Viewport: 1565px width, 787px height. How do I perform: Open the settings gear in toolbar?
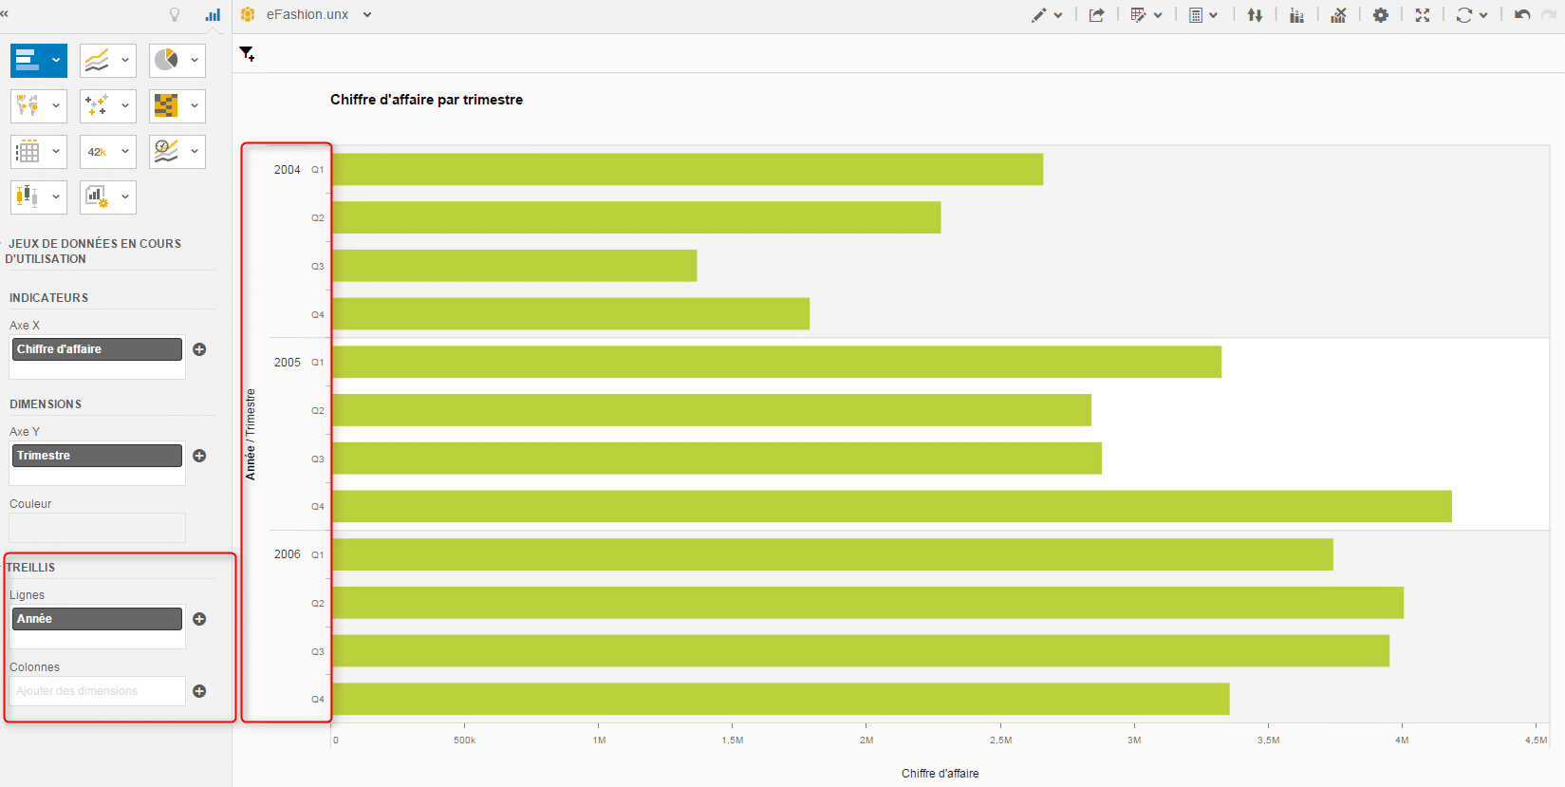point(1380,15)
